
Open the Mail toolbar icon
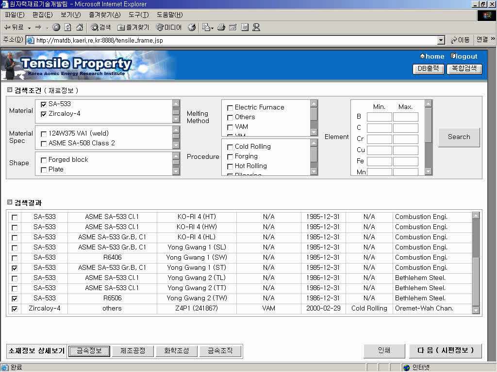(x=207, y=28)
